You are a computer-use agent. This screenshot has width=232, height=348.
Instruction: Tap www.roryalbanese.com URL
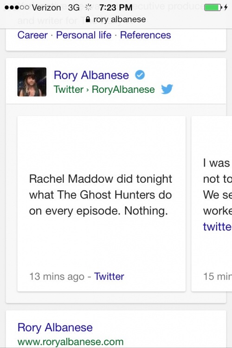pyautogui.click(x=71, y=342)
